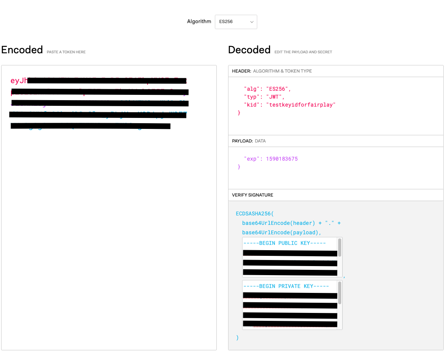Click the HEADER: ALGORITHM & TOKEN TYPE label
Image resolution: width=446 pixels, height=356 pixels.
click(272, 71)
